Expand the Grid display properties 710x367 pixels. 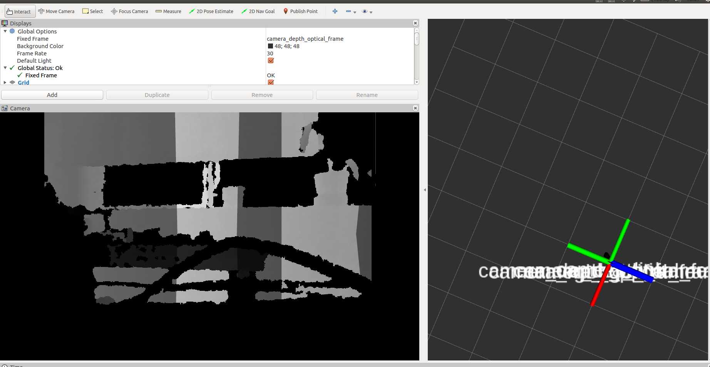pos(5,82)
